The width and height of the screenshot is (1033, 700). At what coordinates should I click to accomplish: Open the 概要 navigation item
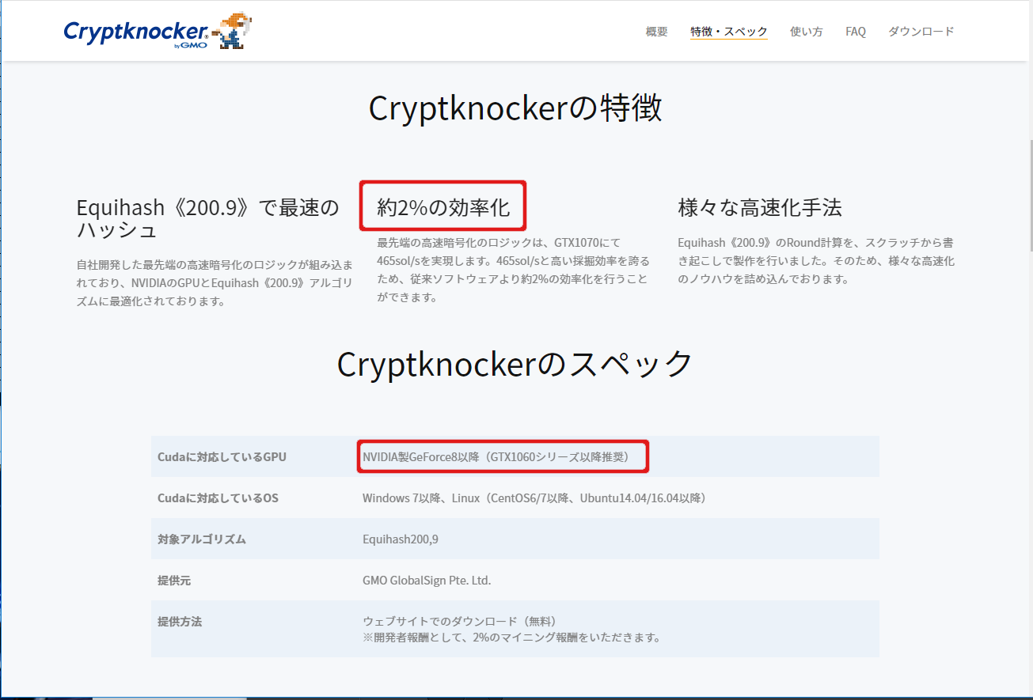click(x=656, y=32)
